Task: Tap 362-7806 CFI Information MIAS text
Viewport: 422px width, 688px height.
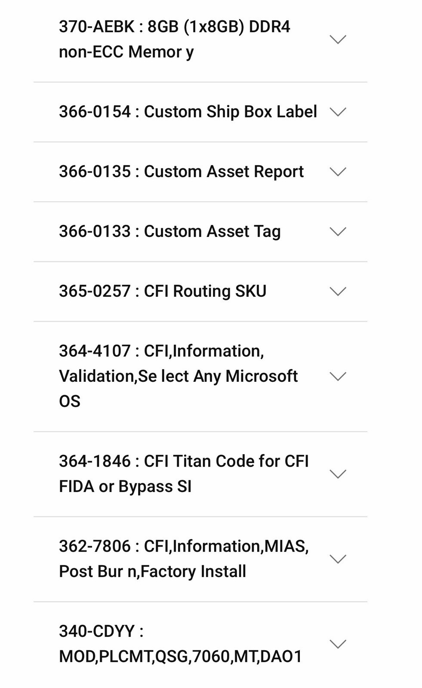Action: (184, 559)
